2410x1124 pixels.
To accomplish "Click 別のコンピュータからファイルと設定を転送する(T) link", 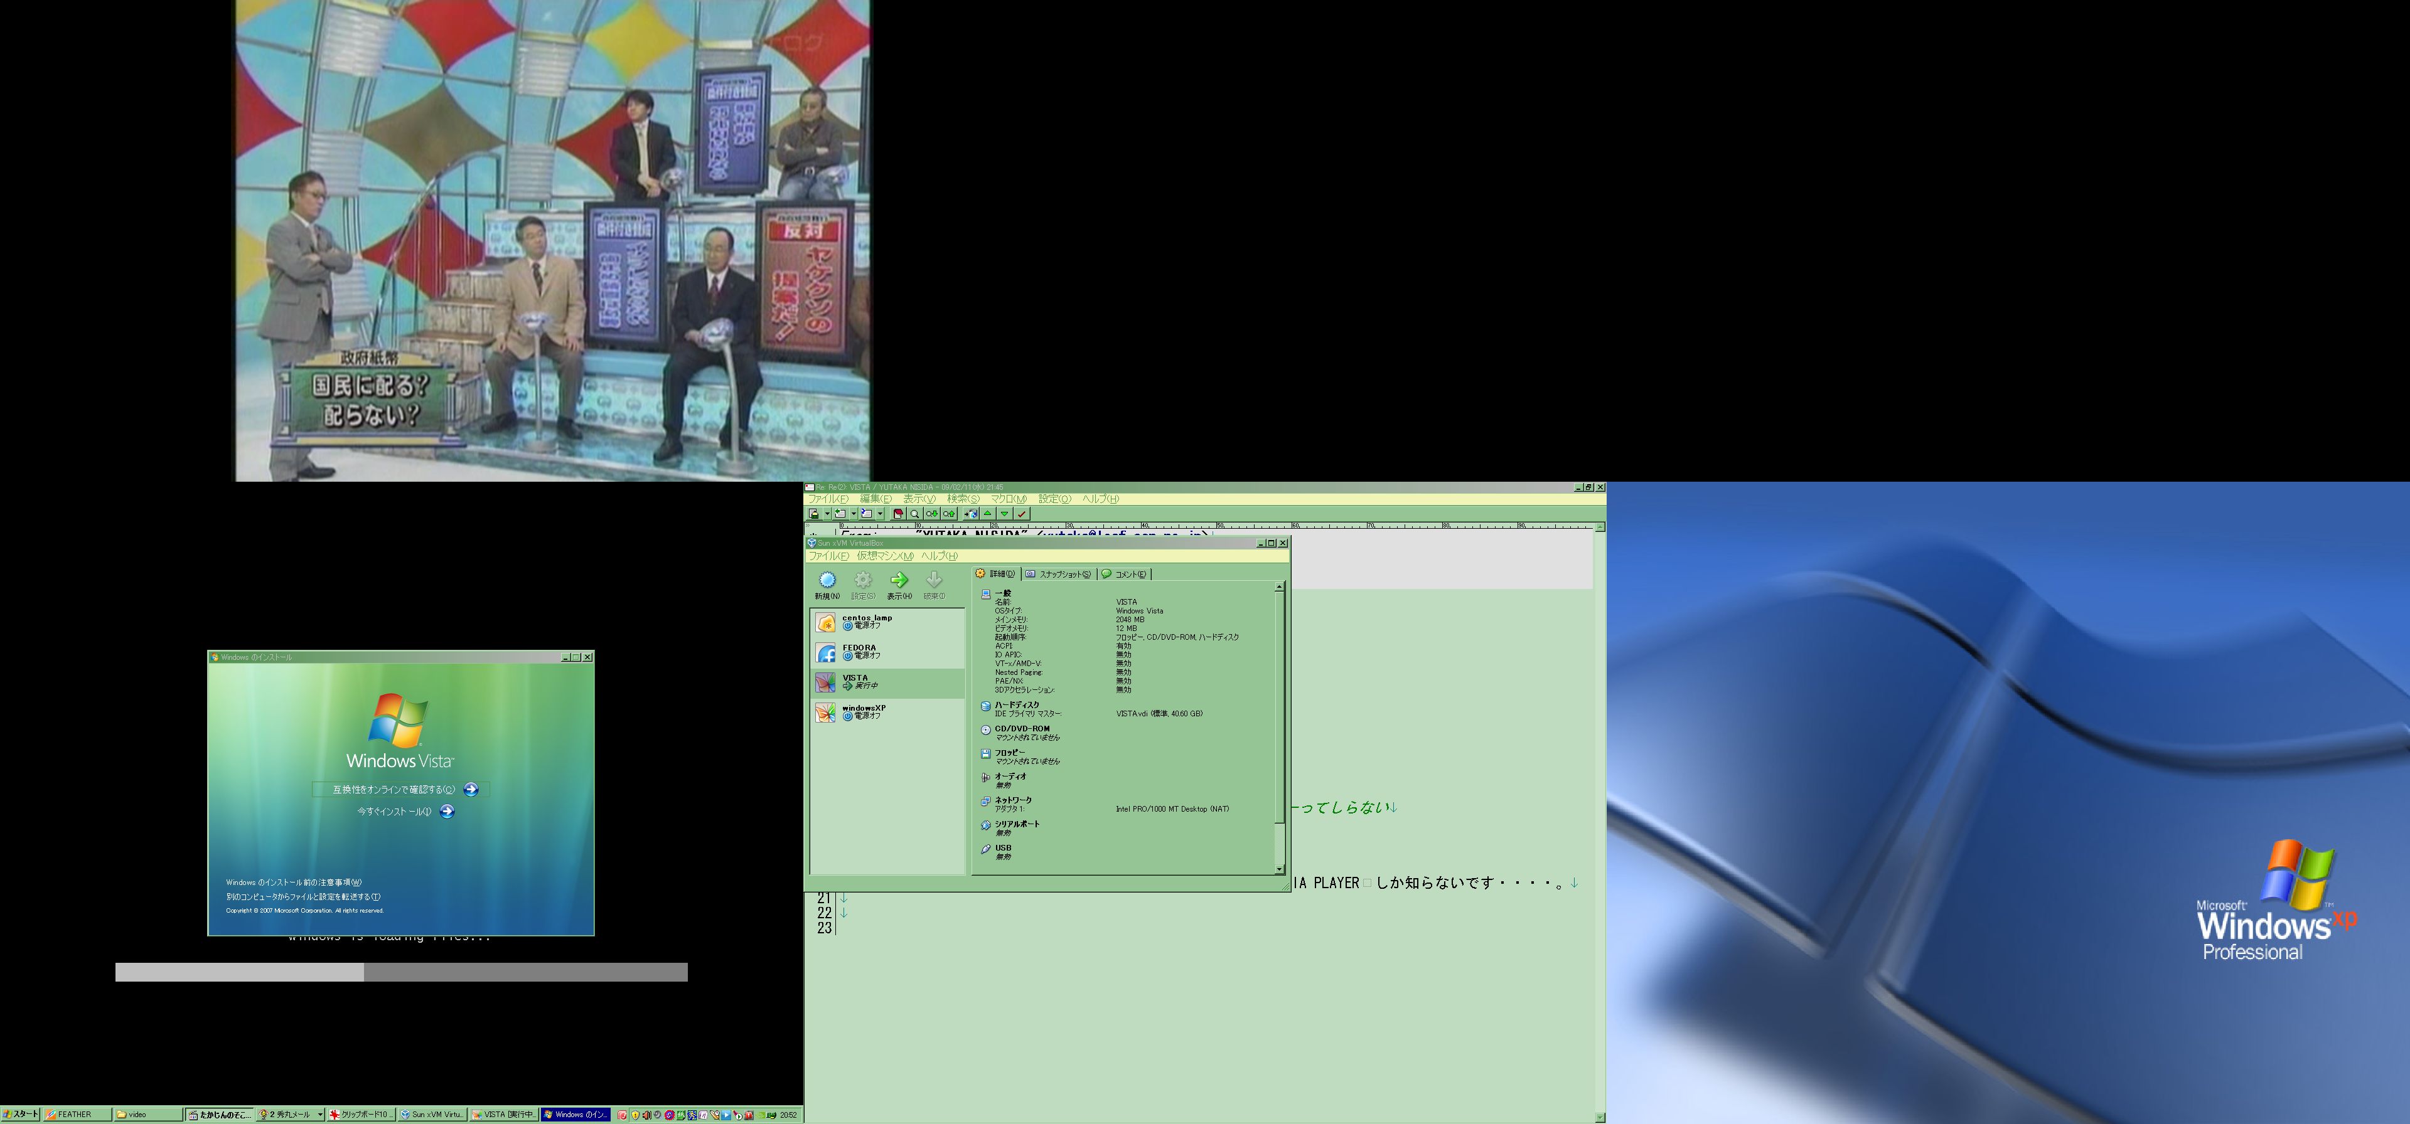I will 303,896.
